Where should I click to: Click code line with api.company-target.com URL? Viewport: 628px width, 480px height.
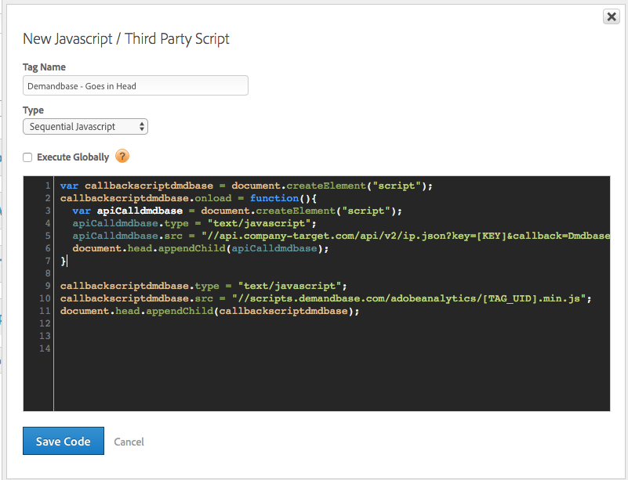[341, 236]
